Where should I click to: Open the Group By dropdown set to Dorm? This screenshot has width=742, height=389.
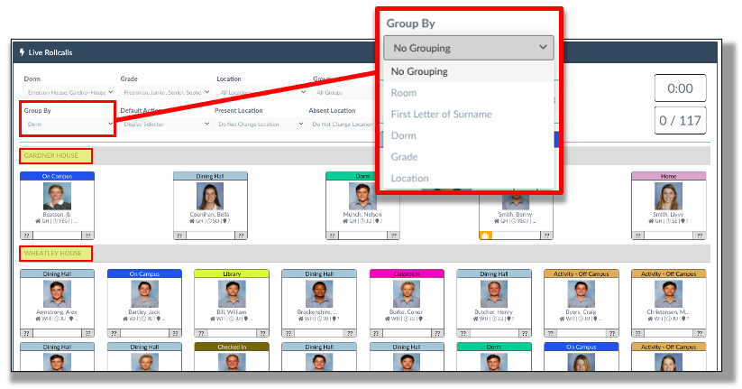coord(69,125)
